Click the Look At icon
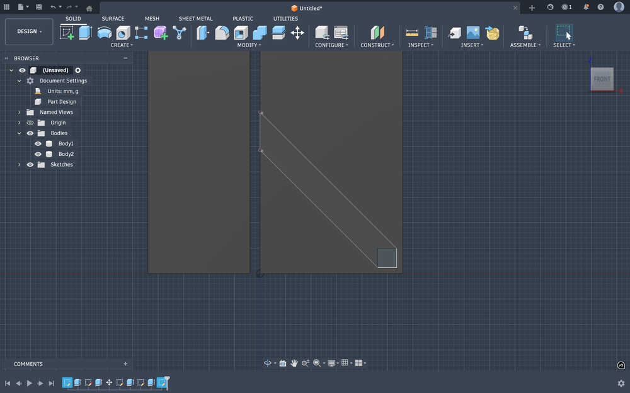Viewport: 630px width, 393px height. (x=283, y=363)
